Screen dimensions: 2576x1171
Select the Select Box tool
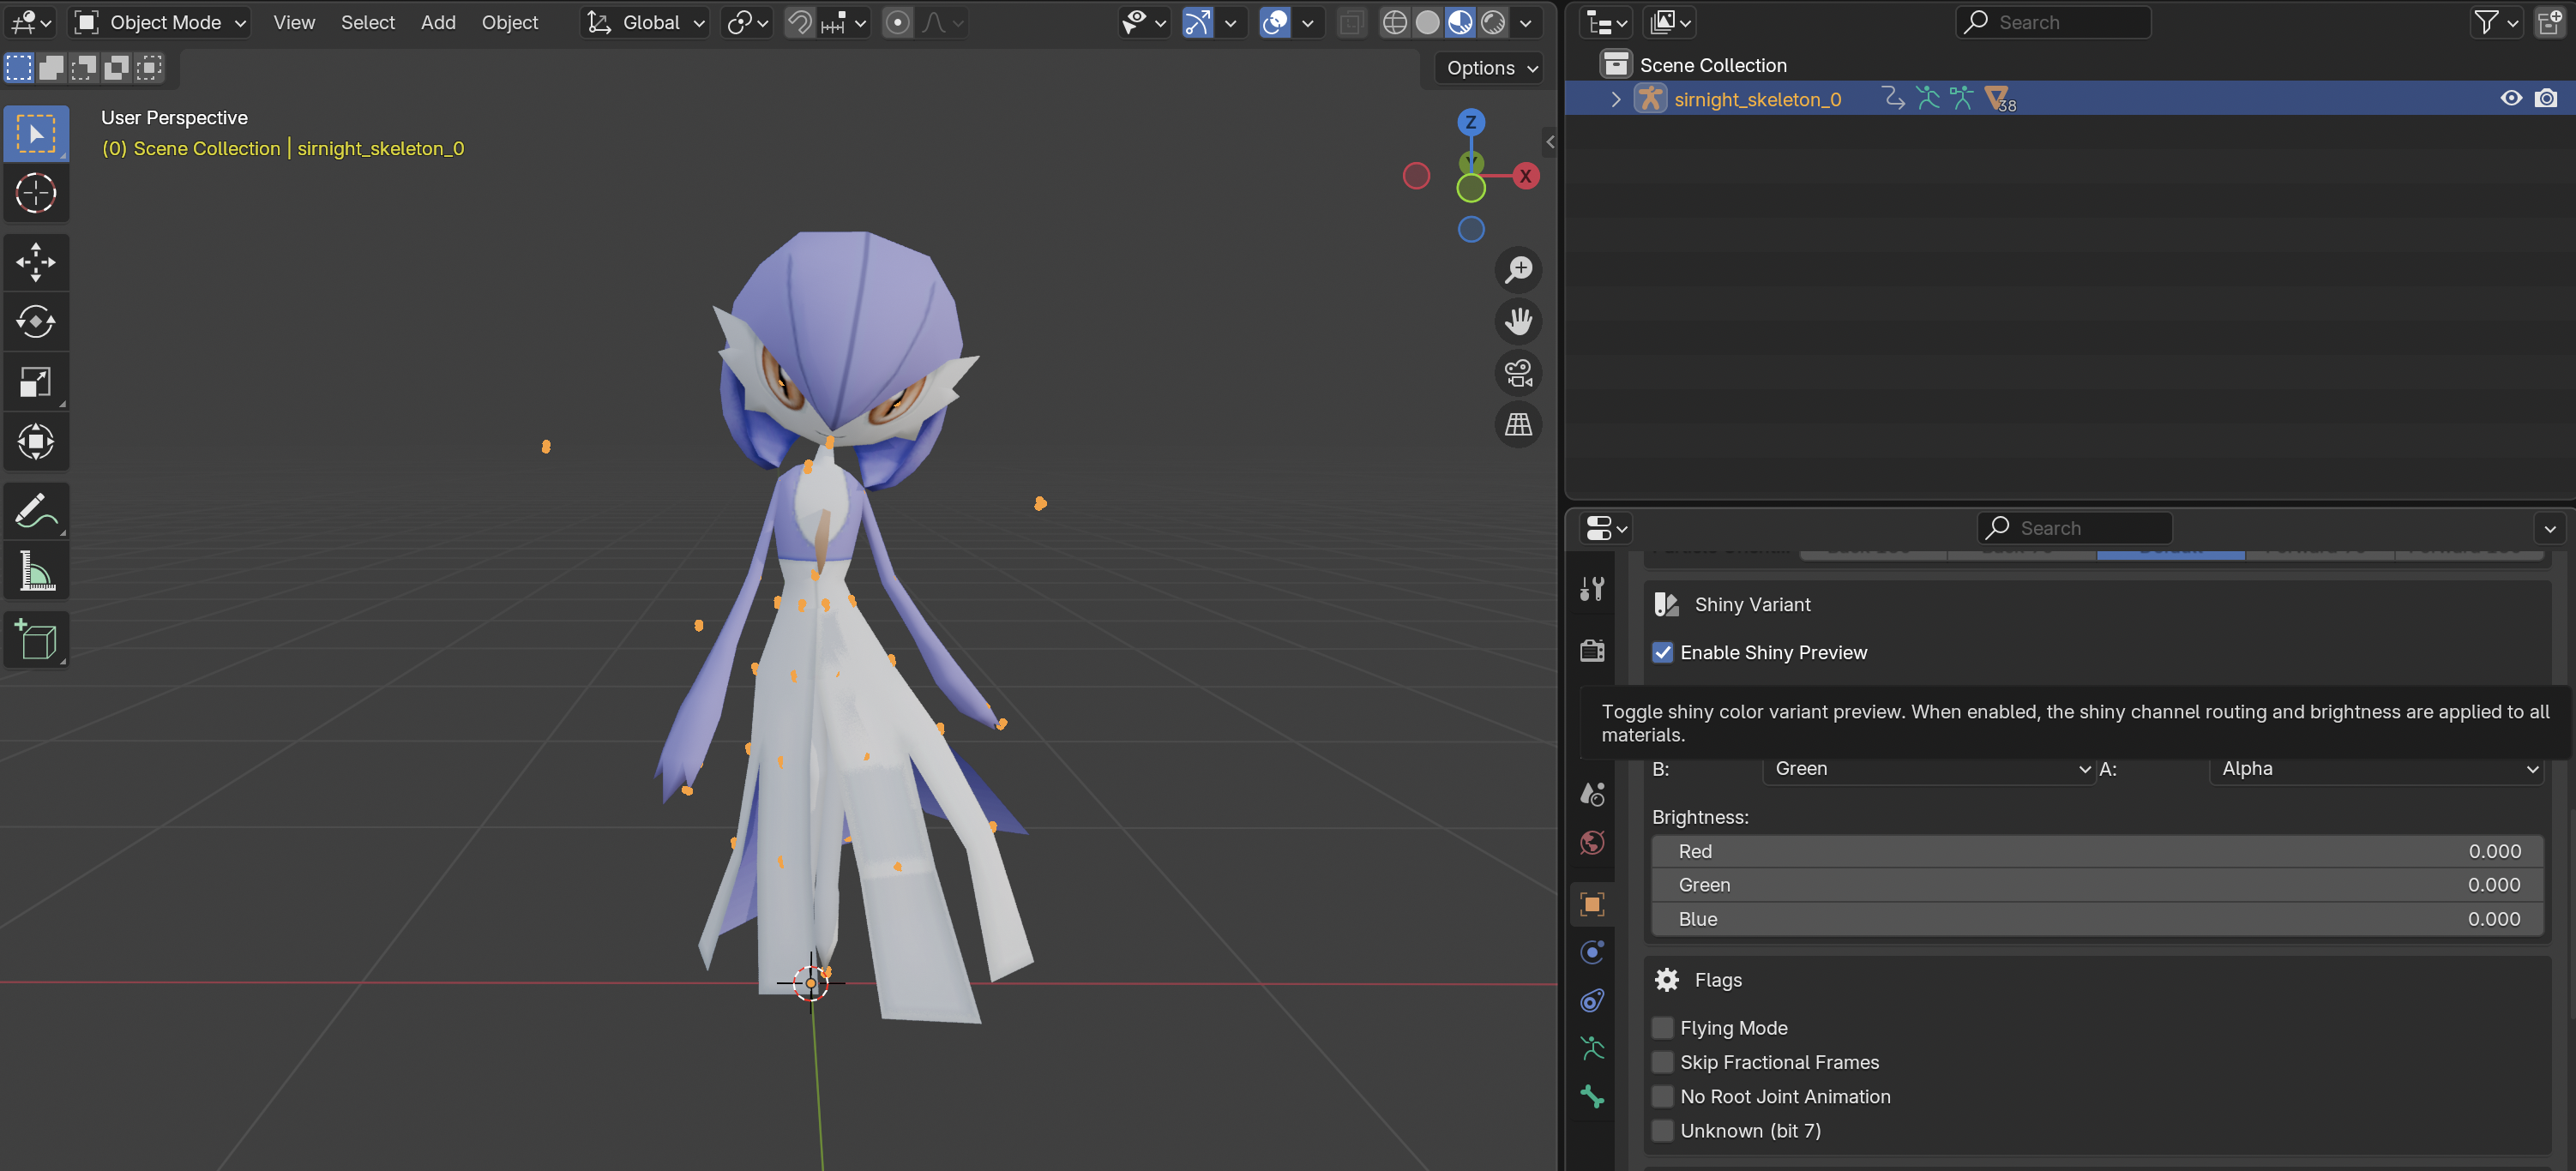[x=36, y=133]
